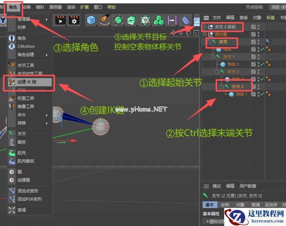Open the 扩展 menu in menu bar
The image size is (286, 226).
(85, 7)
